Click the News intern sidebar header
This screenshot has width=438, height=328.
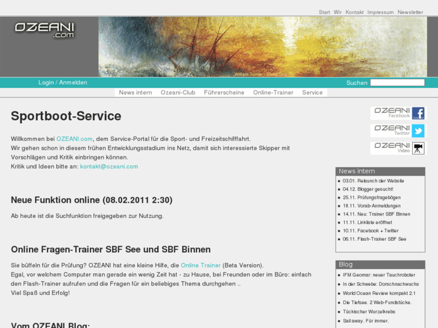click(380, 172)
